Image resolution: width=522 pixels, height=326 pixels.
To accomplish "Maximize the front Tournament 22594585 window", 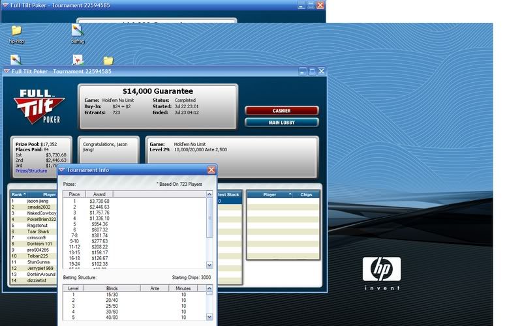I will pyautogui.click(x=312, y=71).
